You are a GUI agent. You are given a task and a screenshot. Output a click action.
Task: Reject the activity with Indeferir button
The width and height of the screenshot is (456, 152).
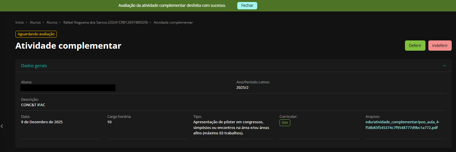tap(440, 46)
